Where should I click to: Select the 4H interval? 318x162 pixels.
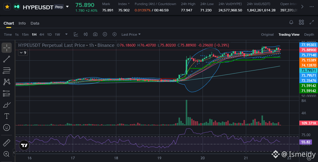pos(41,34)
